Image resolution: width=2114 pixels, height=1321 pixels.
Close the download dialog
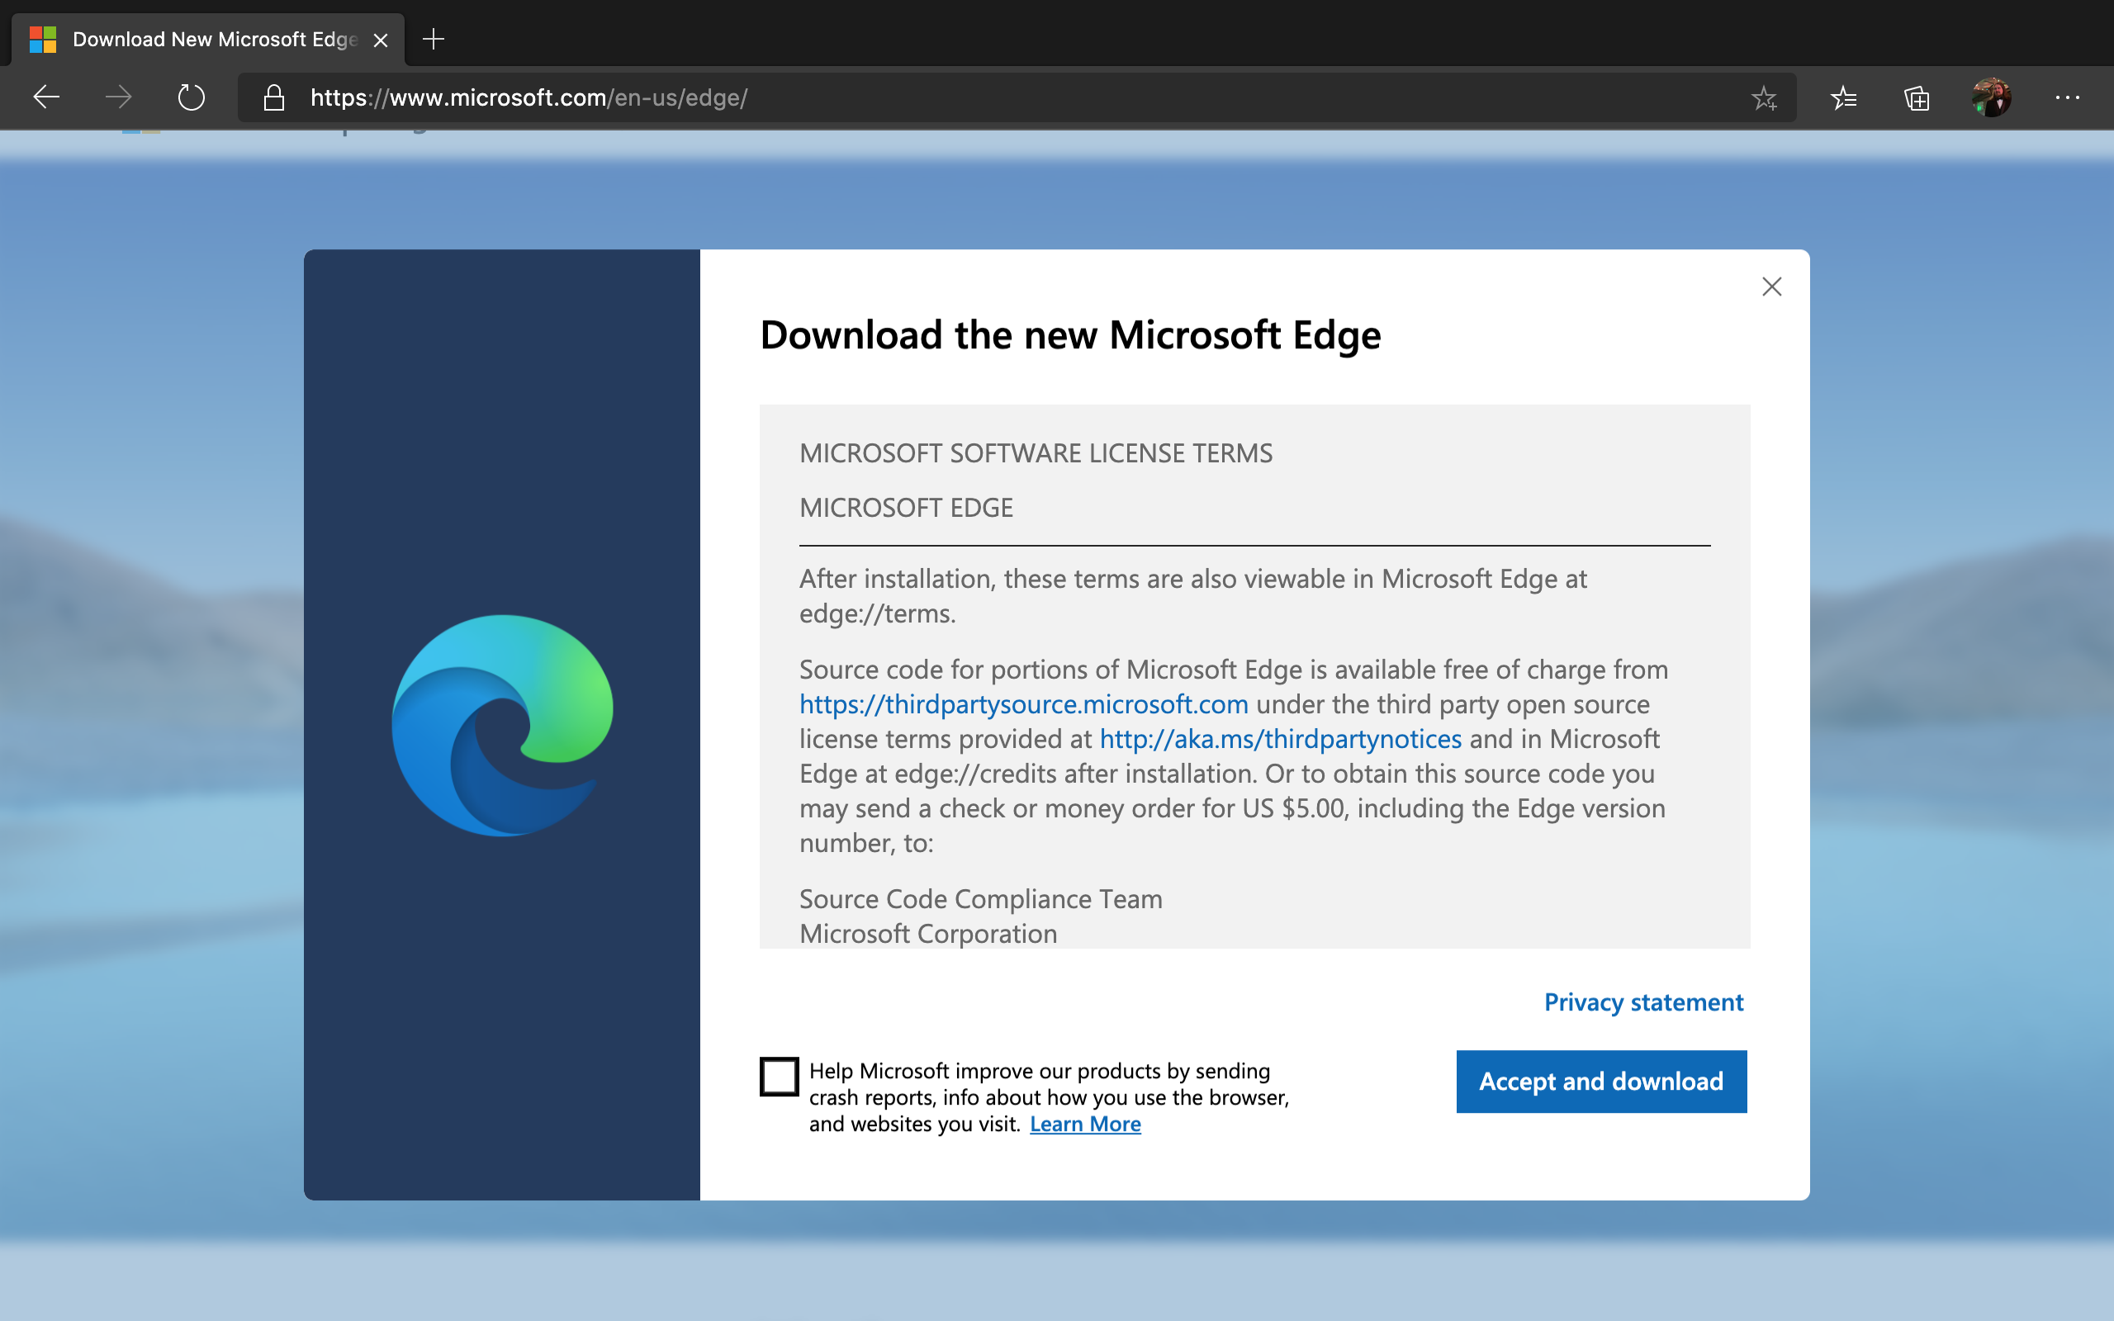point(1771,286)
